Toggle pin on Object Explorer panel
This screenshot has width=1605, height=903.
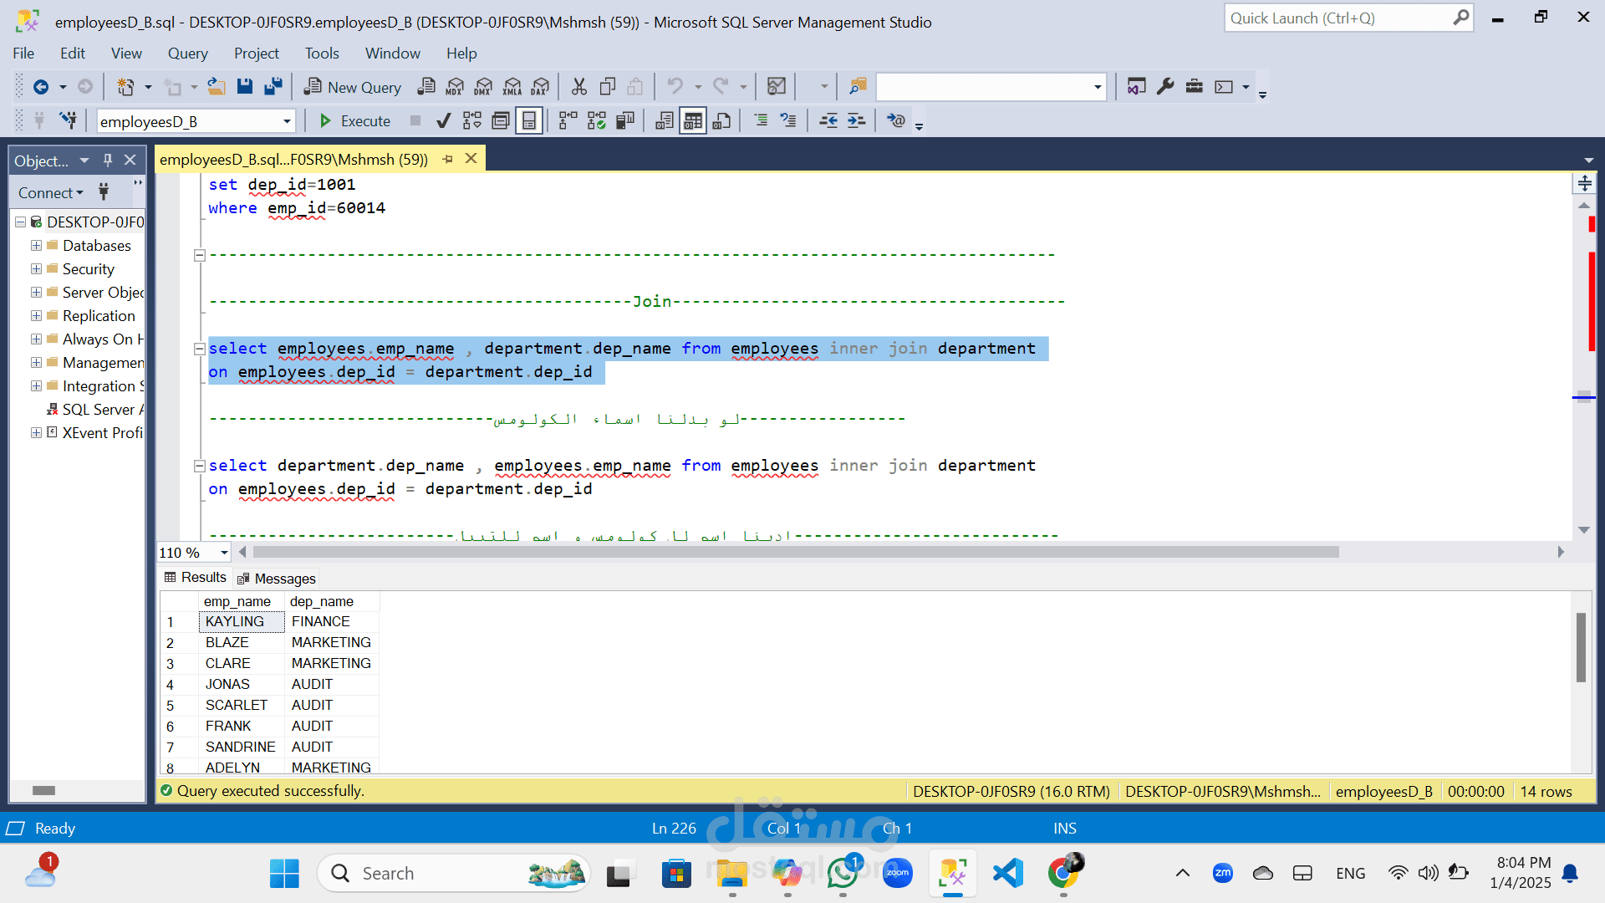pos(108,160)
